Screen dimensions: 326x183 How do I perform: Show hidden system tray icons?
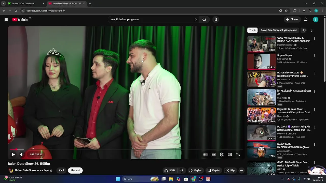pyautogui.click(x=283, y=179)
